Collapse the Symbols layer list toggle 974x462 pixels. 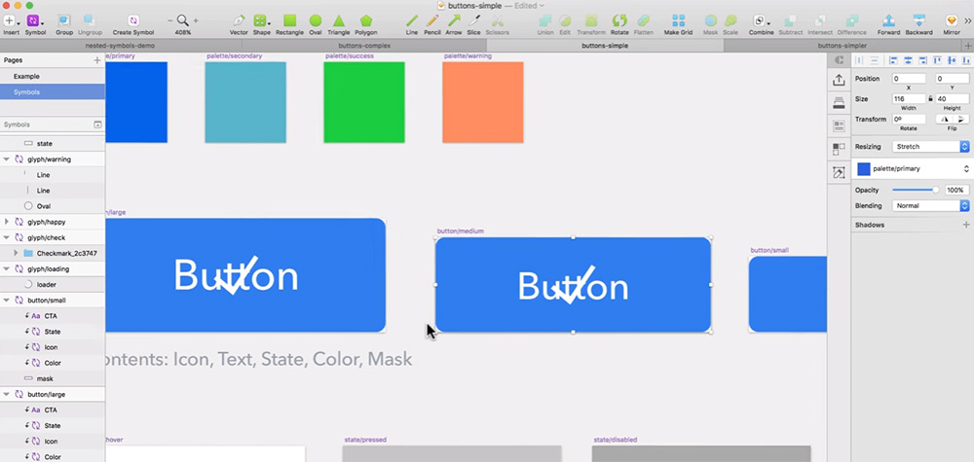[97, 124]
